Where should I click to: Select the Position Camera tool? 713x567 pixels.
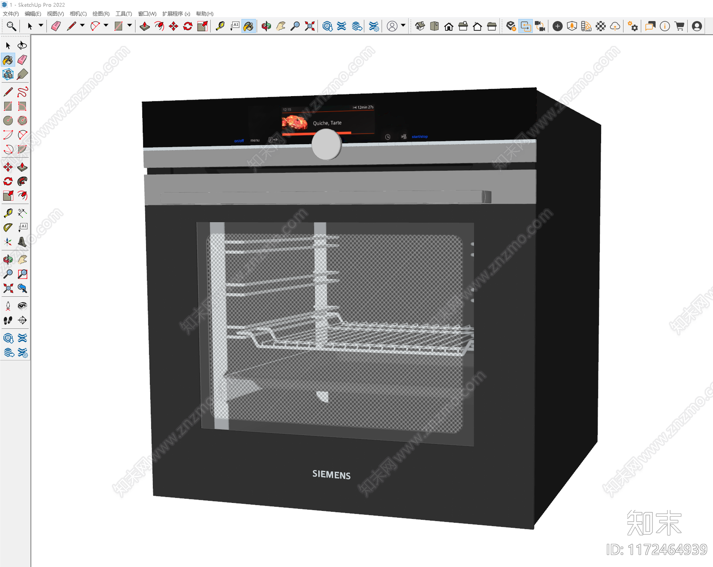point(8,306)
